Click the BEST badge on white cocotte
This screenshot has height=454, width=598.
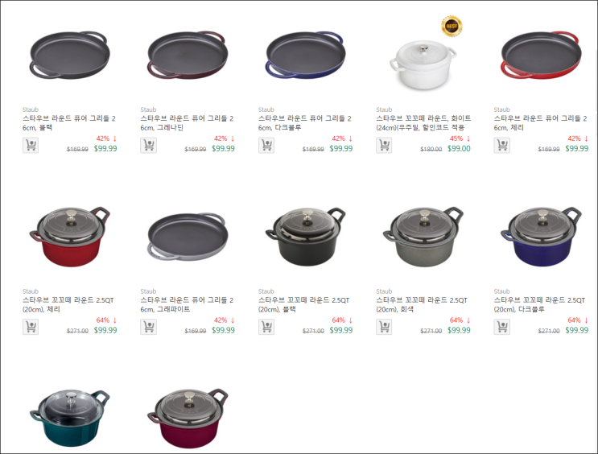[452, 26]
